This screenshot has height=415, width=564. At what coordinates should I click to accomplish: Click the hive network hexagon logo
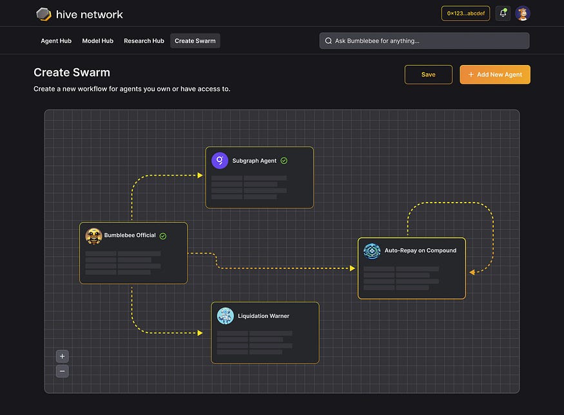pyautogui.click(x=44, y=14)
